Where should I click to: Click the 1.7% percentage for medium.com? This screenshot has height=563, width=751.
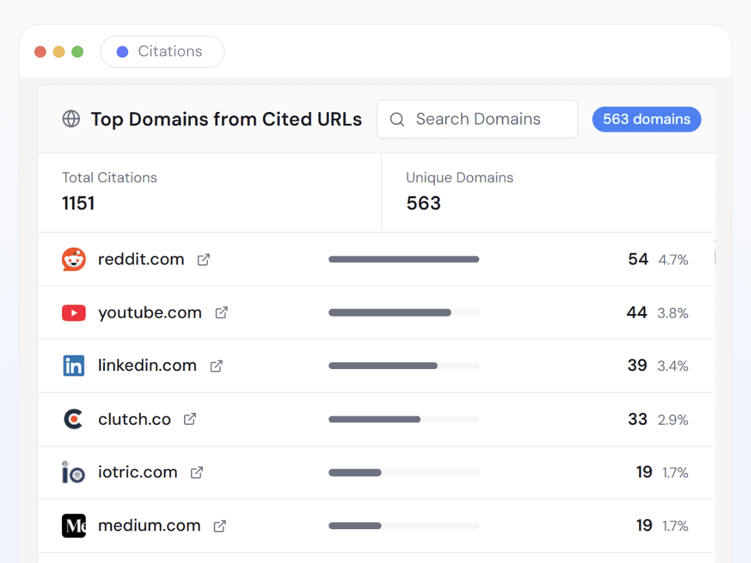[x=676, y=526]
